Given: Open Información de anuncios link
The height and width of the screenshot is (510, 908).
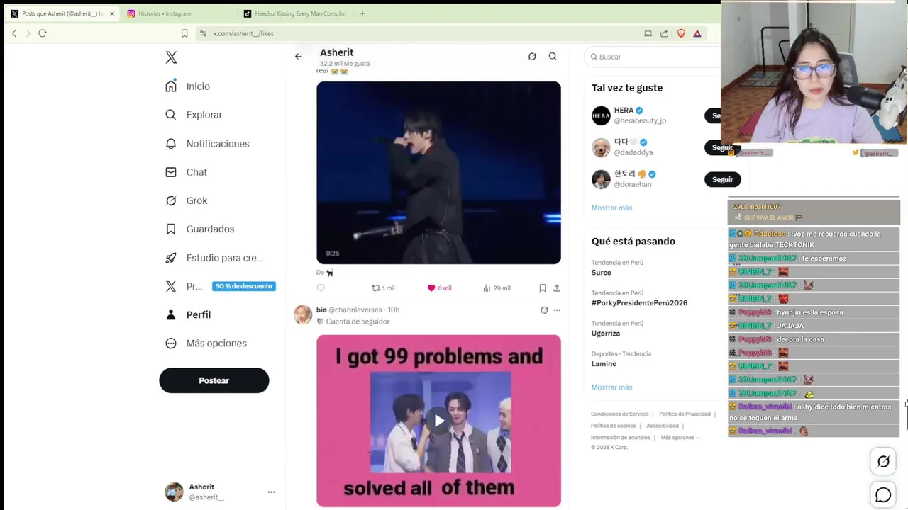Looking at the screenshot, I should coord(621,438).
